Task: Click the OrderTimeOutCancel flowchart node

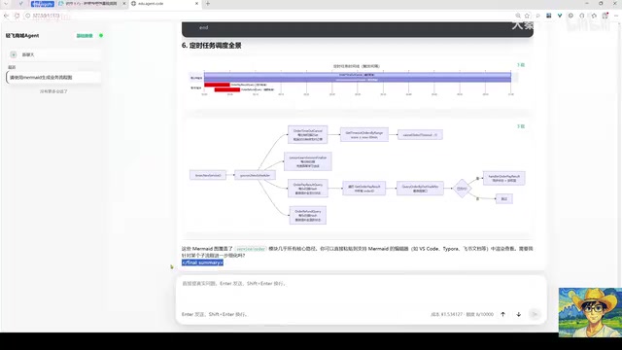Action: (x=308, y=135)
